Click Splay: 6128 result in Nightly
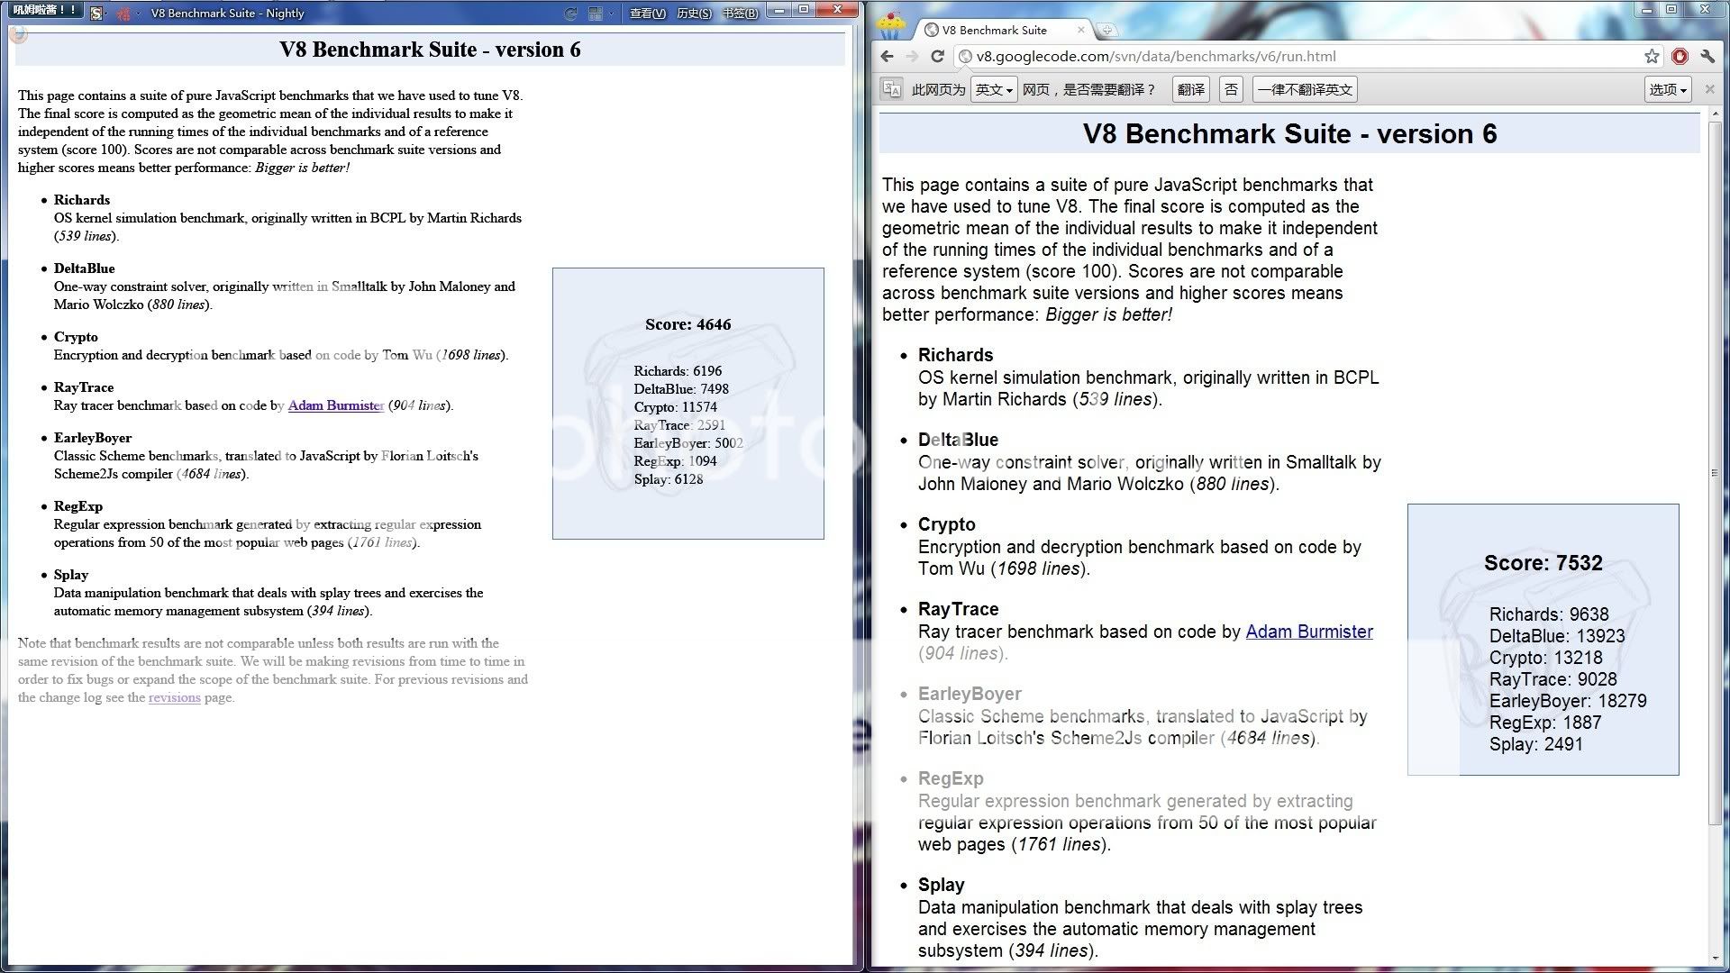Image resolution: width=1730 pixels, height=973 pixels. coord(668,479)
